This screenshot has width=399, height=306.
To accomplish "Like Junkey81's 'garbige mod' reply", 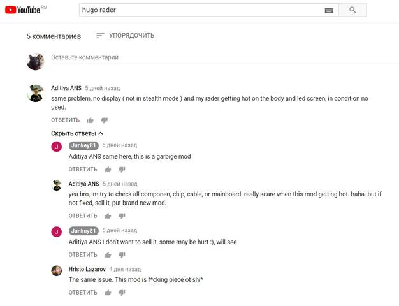I will click(108, 170).
